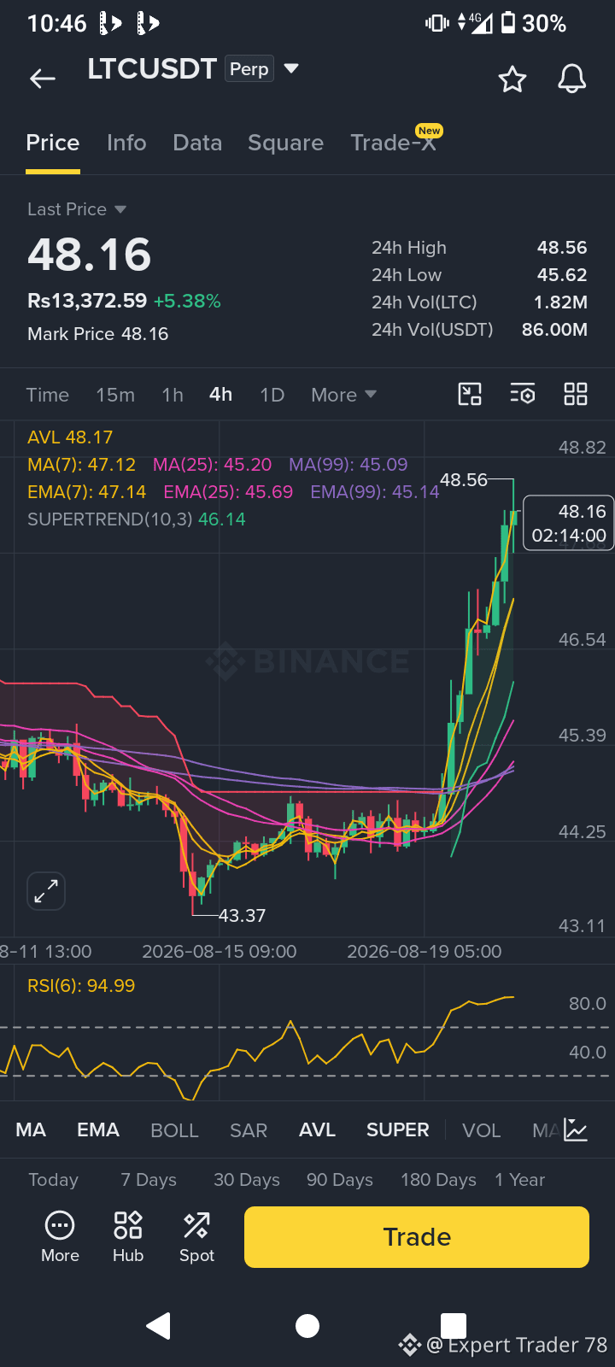Screen dimensions: 615x1367
Task: Tap the Mark Price 48.16 text
Action: (x=97, y=334)
